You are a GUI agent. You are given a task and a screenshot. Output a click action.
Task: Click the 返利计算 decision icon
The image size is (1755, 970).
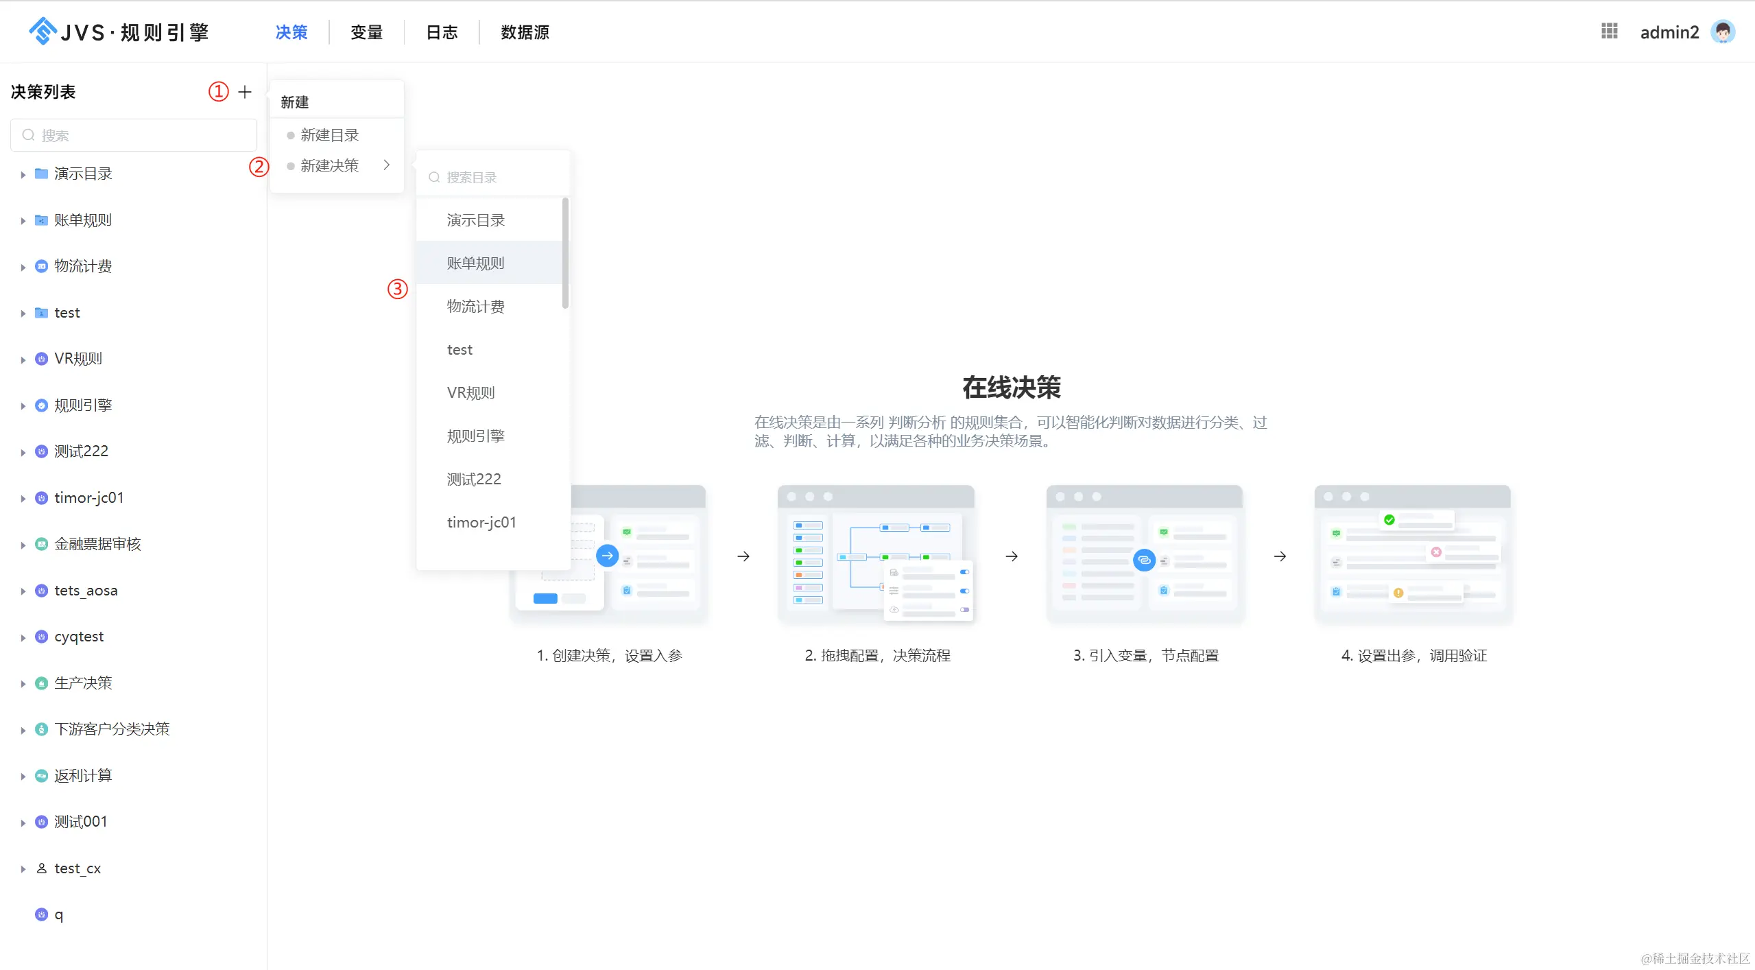pos(41,776)
